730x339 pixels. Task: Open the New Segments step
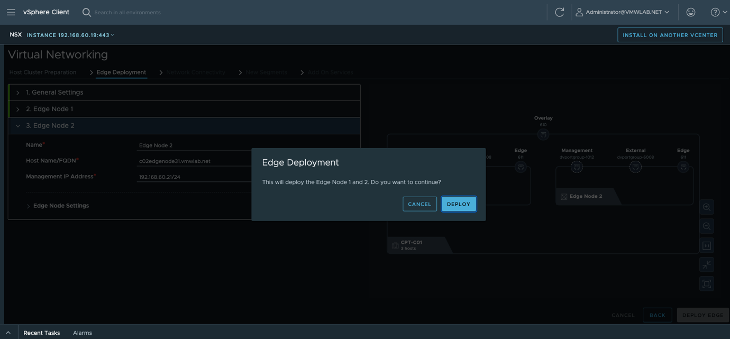[x=266, y=72]
